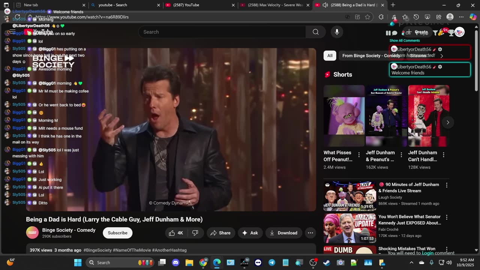The width and height of the screenshot is (480, 270).
Task: Open options for 'Jeff Dunham Can't Handl...' short
Action: click(x=444, y=155)
